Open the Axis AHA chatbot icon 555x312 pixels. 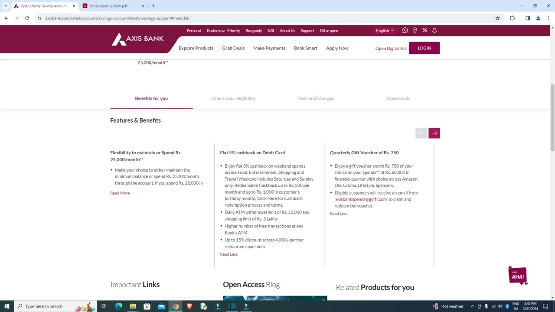click(518, 276)
